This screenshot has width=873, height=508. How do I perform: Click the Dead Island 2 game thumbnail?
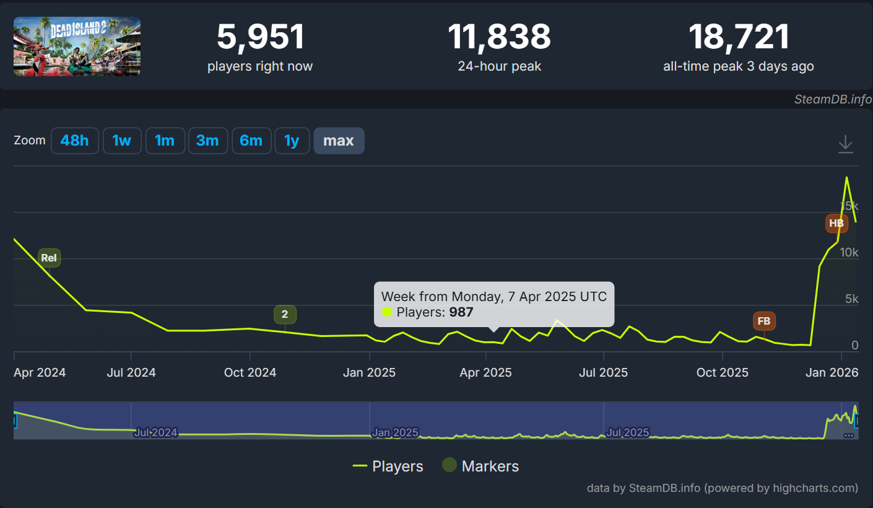[77, 46]
